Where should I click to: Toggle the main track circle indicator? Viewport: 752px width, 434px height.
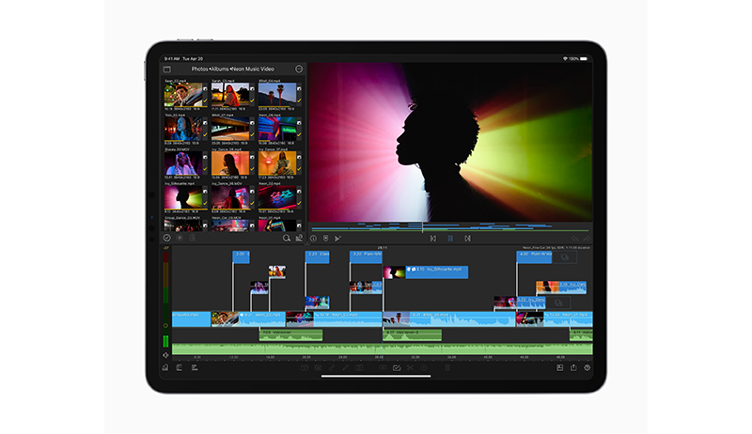pyautogui.click(x=165, y=326)
